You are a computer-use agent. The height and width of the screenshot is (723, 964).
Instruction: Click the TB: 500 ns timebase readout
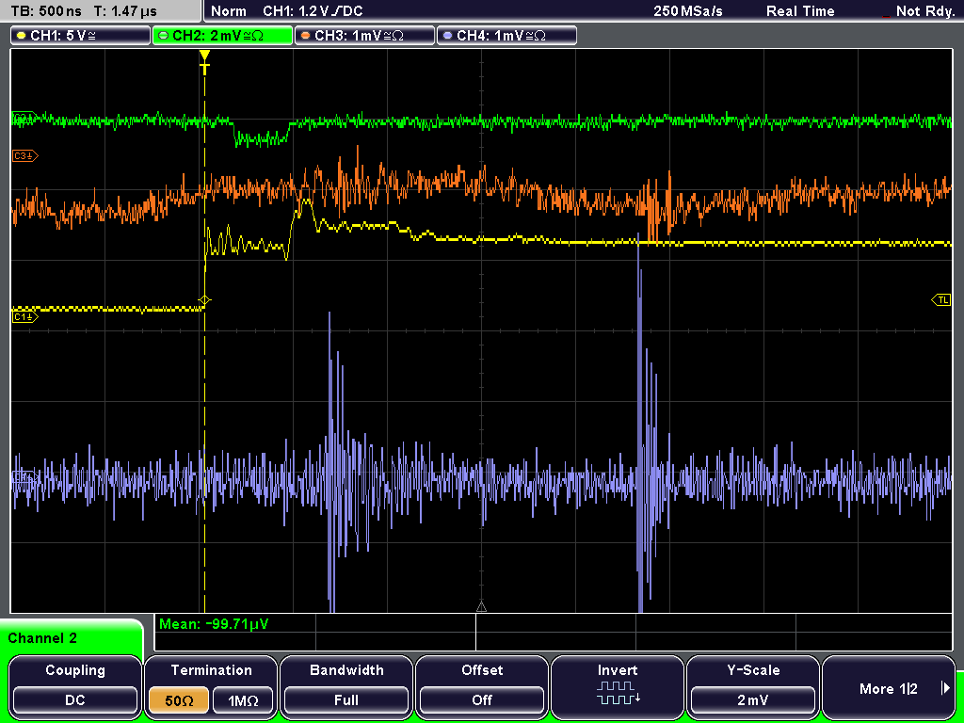point(47,11)
